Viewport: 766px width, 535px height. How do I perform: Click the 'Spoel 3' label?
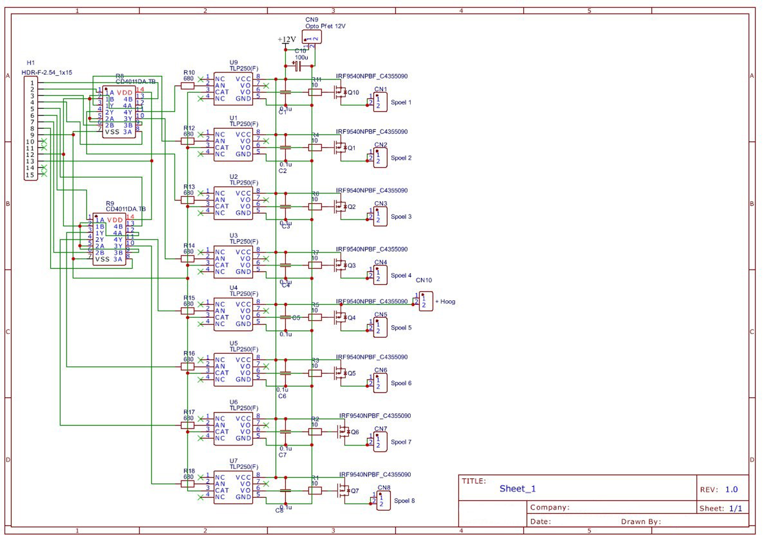(x=401, y=217)
